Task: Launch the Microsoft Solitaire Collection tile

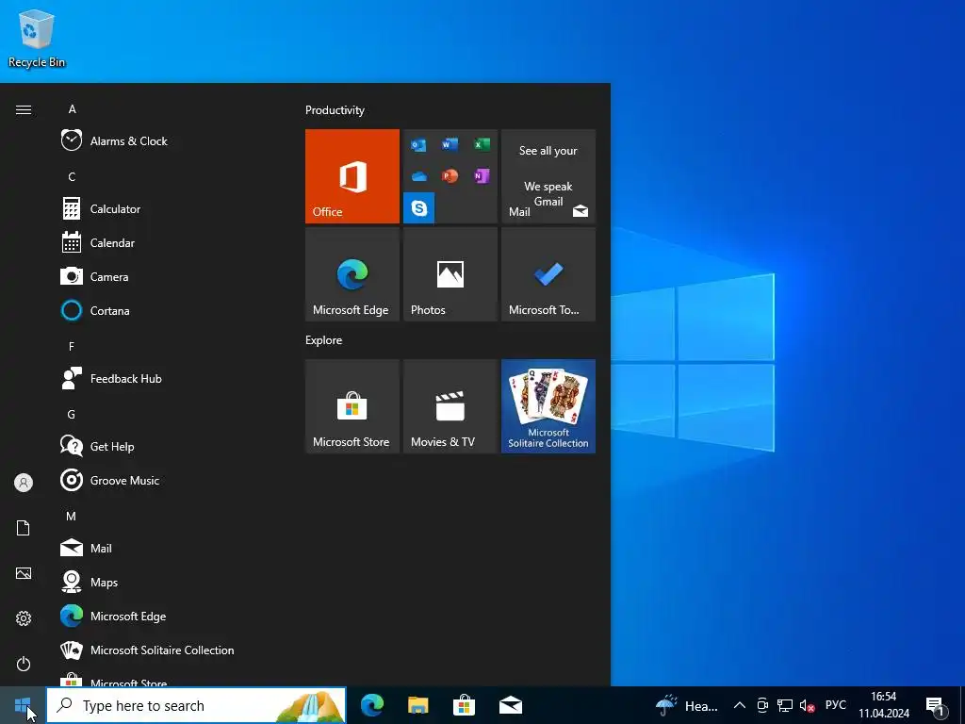Action: (548, 406)
